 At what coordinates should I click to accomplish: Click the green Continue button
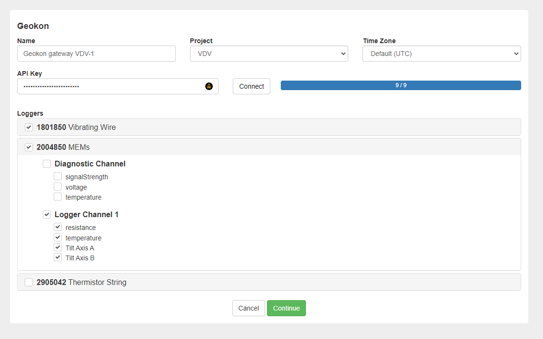(286, 308)
